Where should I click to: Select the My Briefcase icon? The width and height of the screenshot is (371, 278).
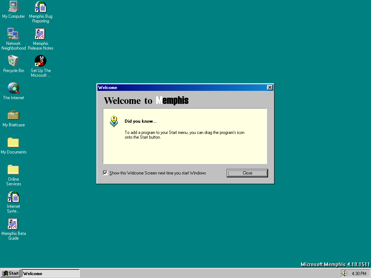(13, 118)
